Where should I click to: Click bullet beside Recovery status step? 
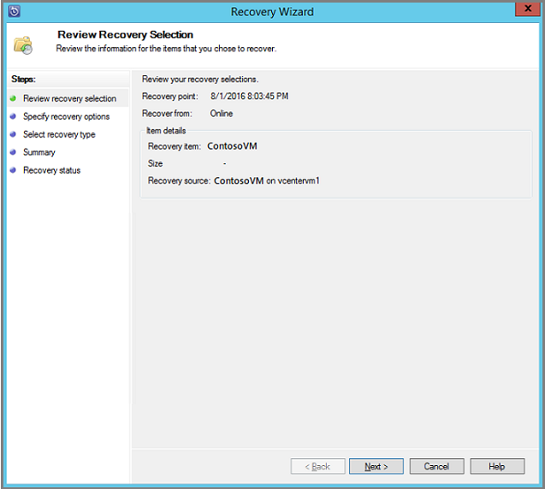13,170
